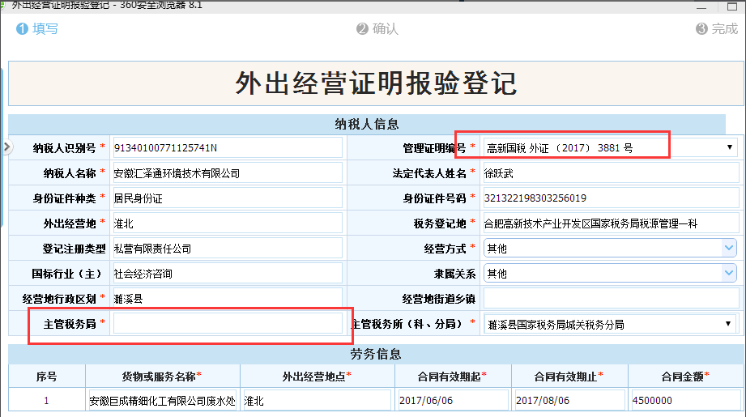This screenshot has height=417, width=746.
Task: Click the 经营地行政区划 field
Action: (228, 299)
